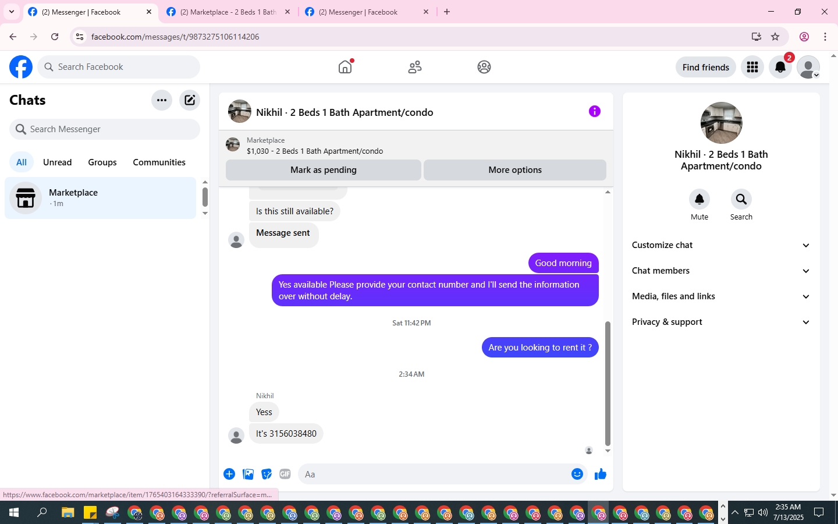Open the conversation title Nikhil header
Screen dimensions: 838x524
[345, 112]
